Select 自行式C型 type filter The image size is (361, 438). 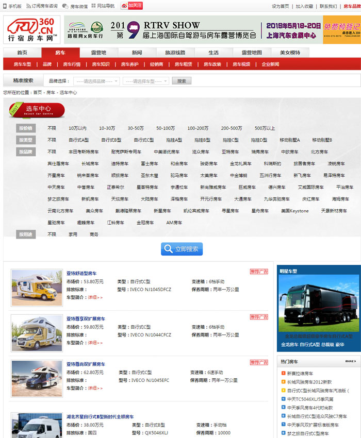(144, 140)
